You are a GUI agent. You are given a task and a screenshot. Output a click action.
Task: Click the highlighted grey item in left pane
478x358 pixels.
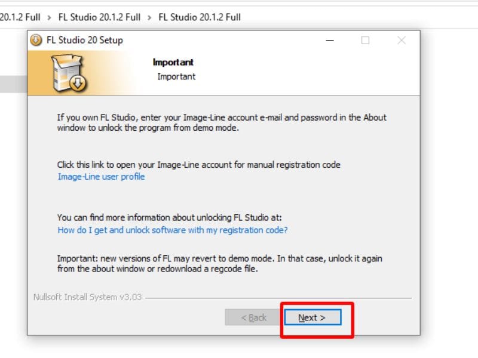[13, 84]
